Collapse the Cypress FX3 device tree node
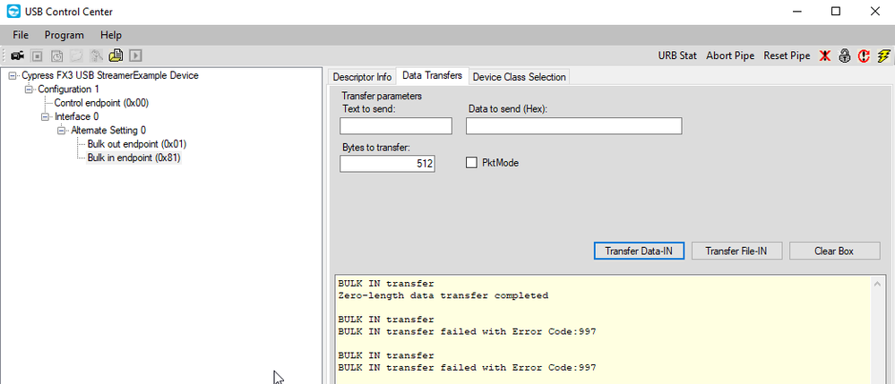895x384 pixels. click(13, 76)
